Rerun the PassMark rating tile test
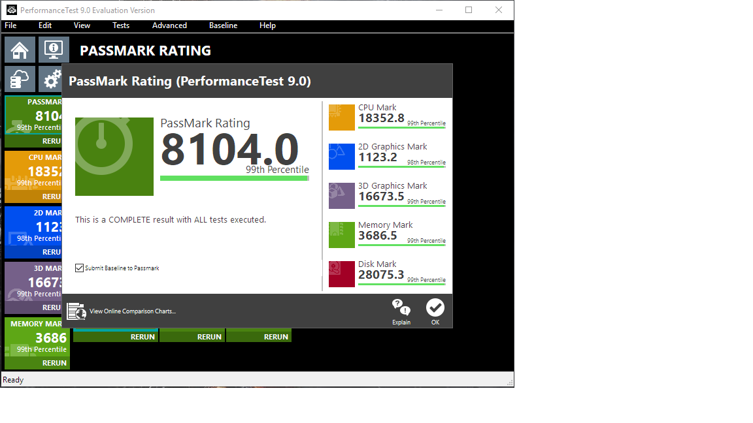Screen dimensions: 753x423 [x=33, y=141]
